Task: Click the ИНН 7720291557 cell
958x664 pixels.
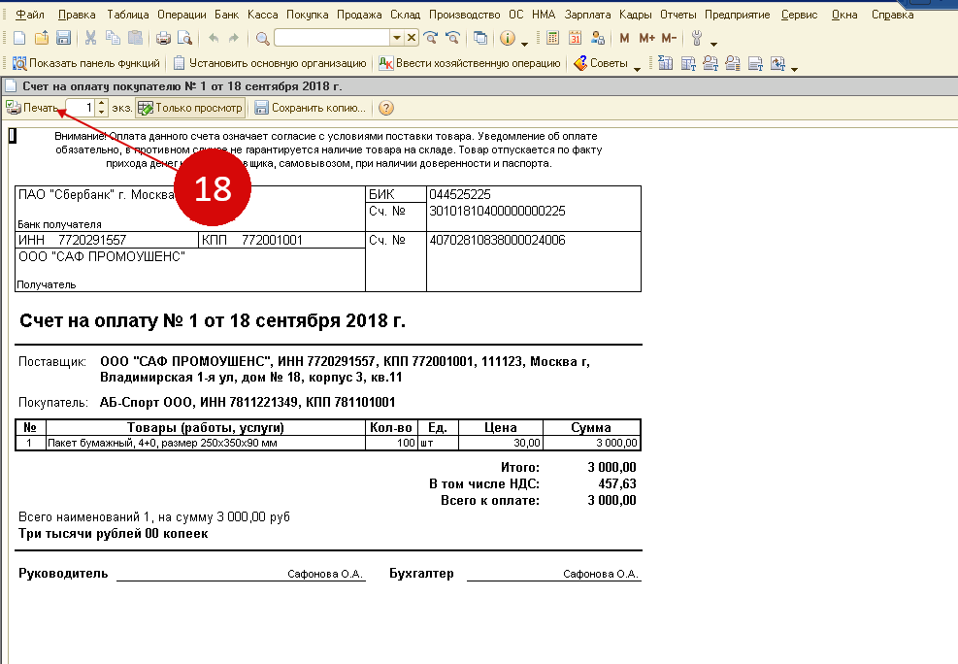Action: (107, 240)
